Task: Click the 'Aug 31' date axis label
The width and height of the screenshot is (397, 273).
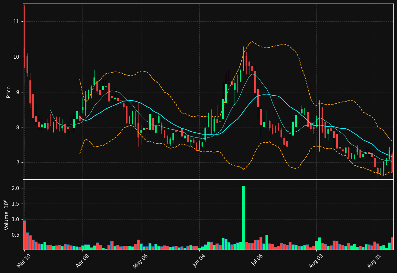Action: pyautogui.click(x=374, y=261)
